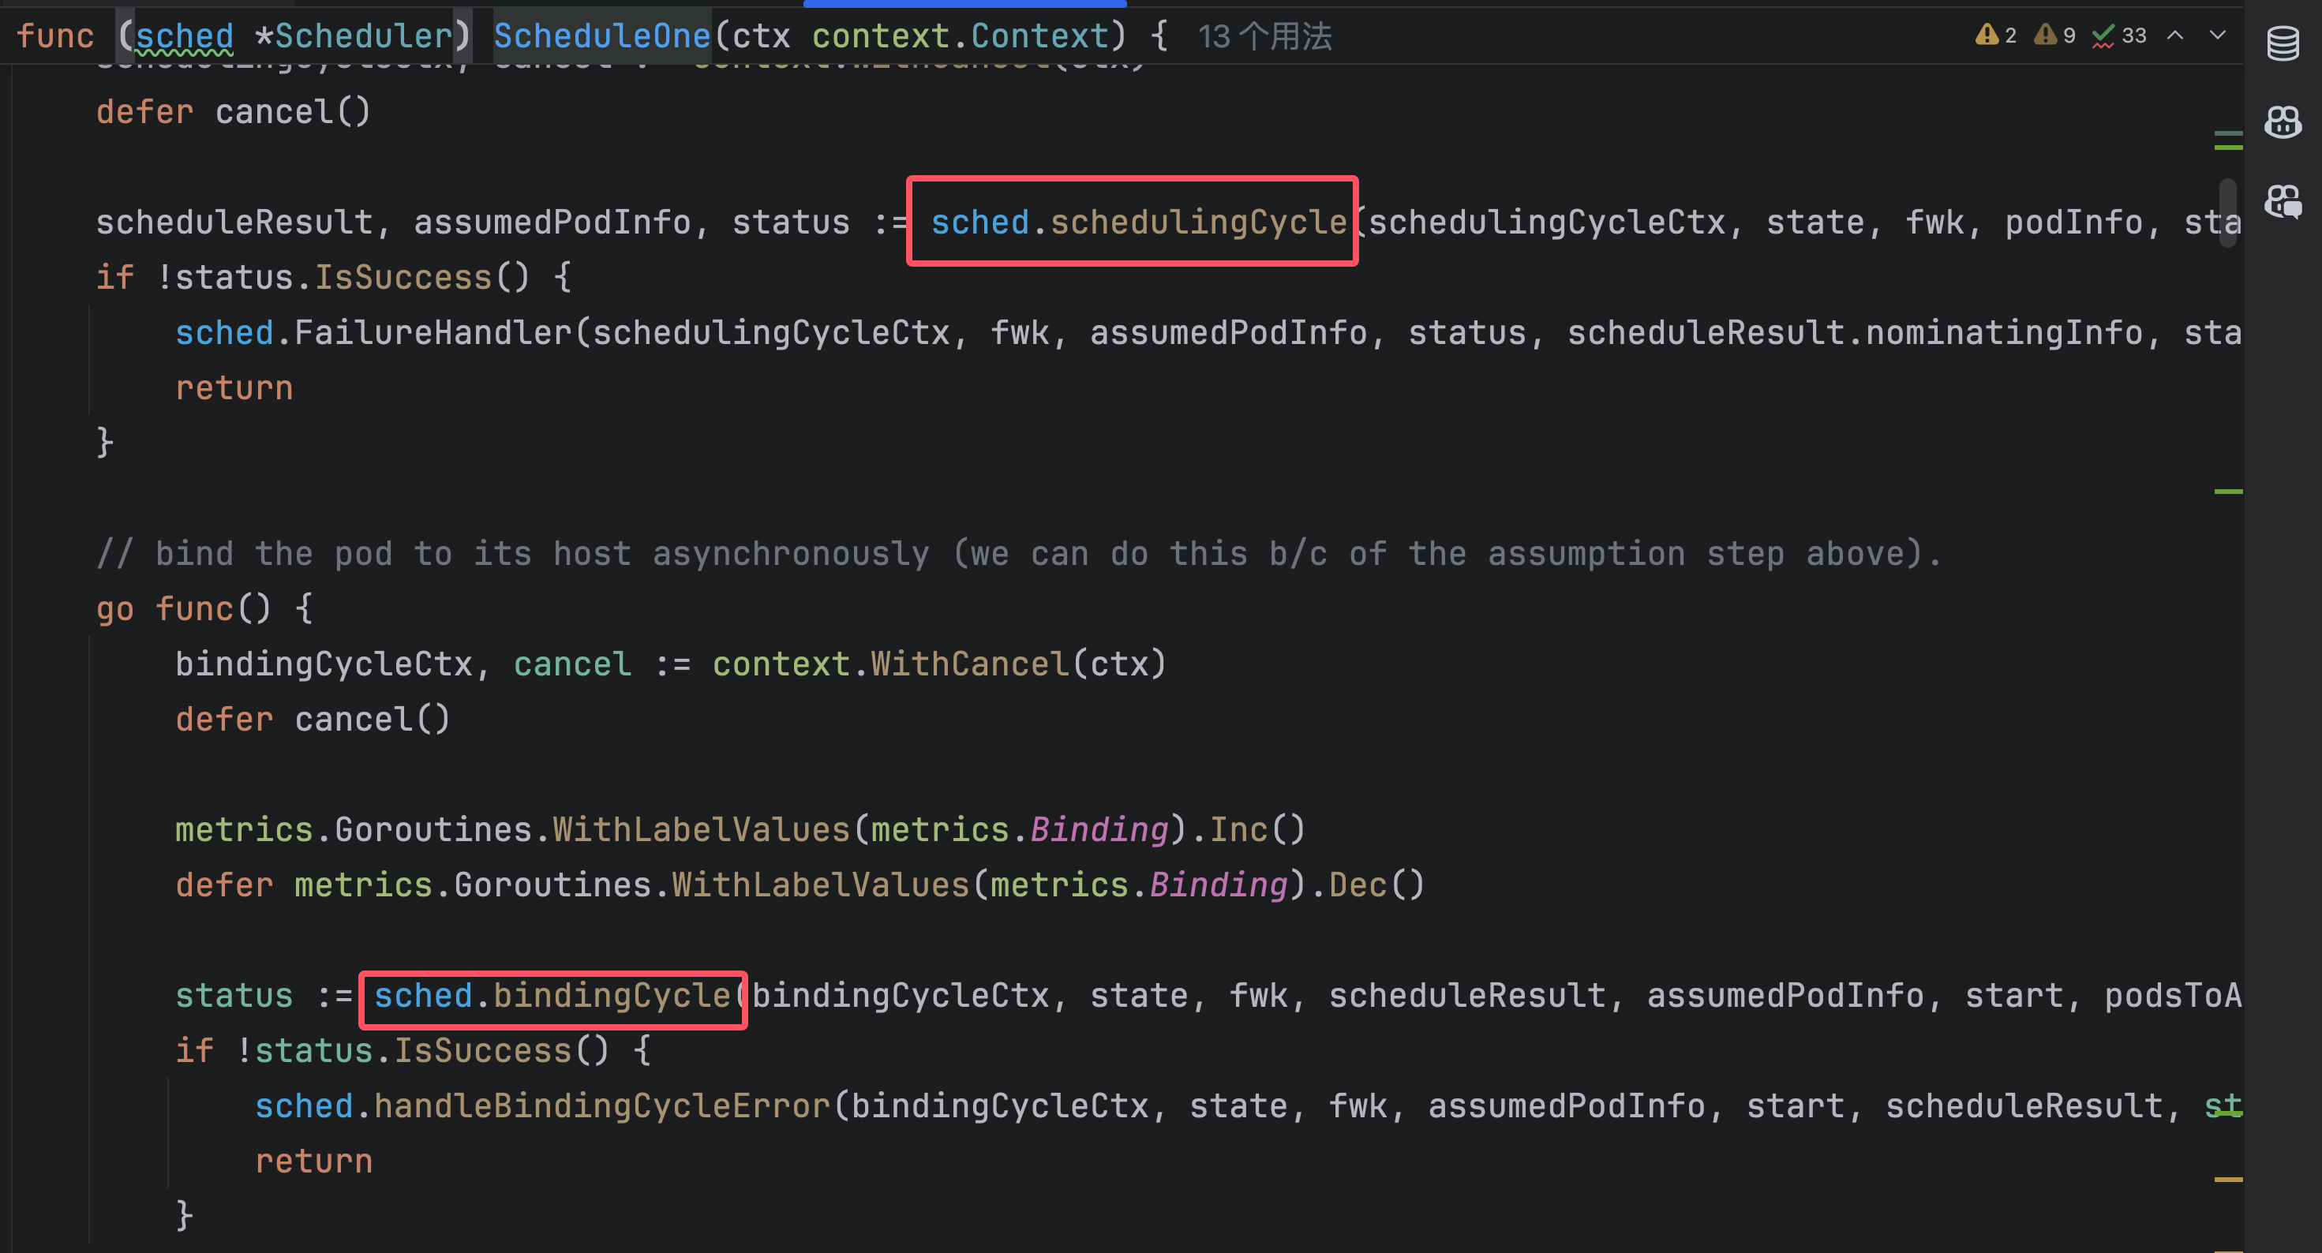Click *Scheduler type in sticky header
The width and height of the screenshot is (2322, 1253).
tap(354, 36)
